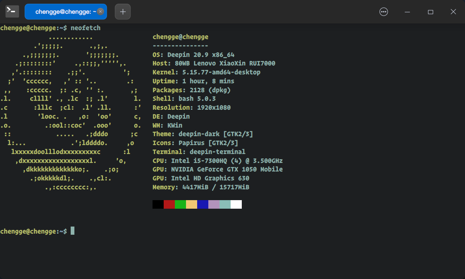Click the teal color swatch

tap(225, 204)
